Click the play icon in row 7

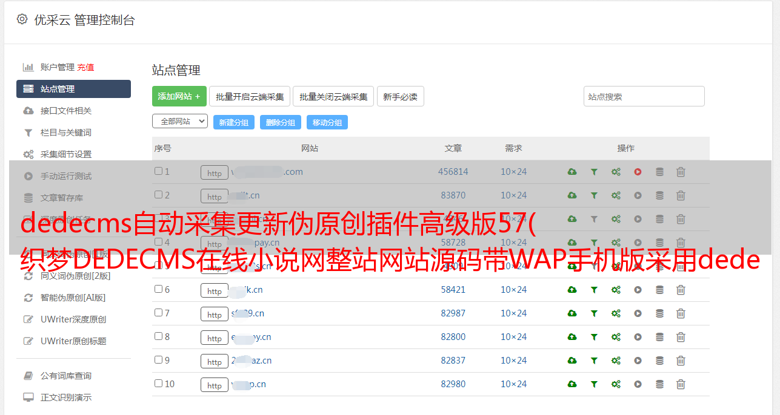pyautogui.click(x=638, y=313)
